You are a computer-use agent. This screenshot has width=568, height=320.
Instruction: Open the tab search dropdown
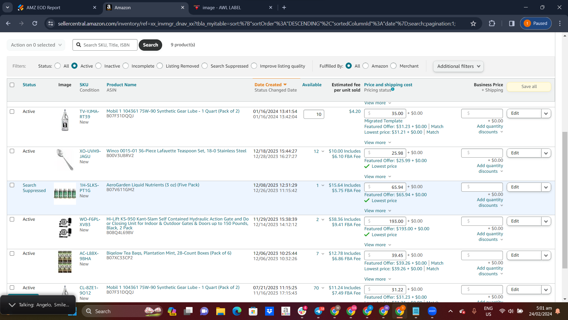(x=7, y=7)
